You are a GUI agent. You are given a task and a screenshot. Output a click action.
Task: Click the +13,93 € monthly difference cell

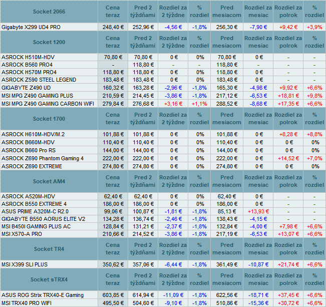[x=258, y=211]
